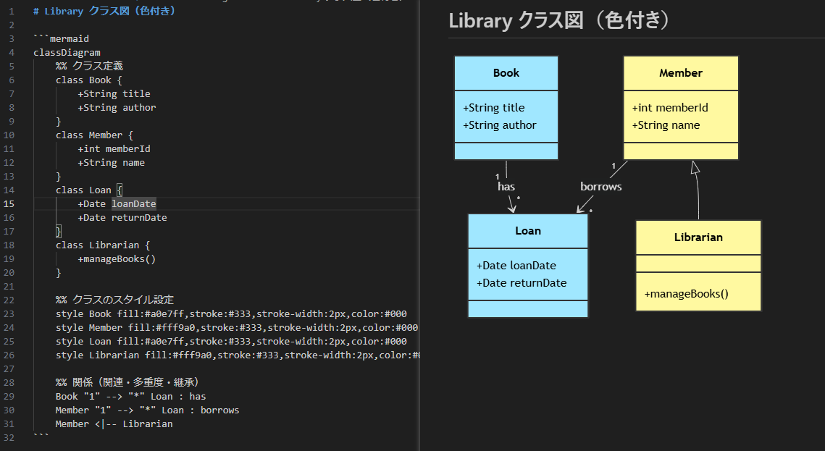Viewport: 825px width, 451px height.
Task: Click '+Date returnDate' in the code editor
Action: 122,218
